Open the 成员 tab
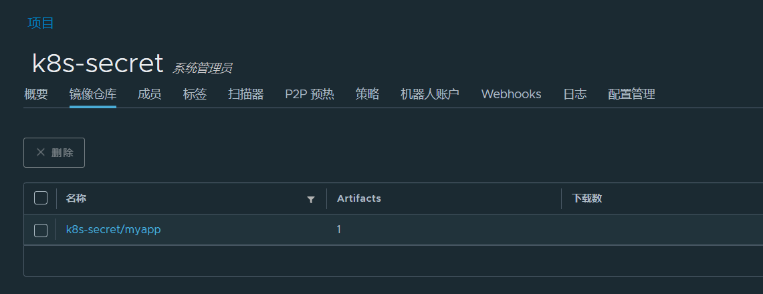Viewport: 763px width, 294px height. tap(149, 94)
